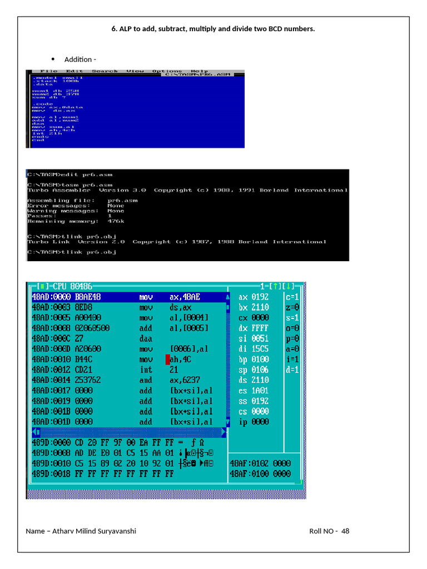
Task: Click the carry flag c=1
Action: point(292,297)
